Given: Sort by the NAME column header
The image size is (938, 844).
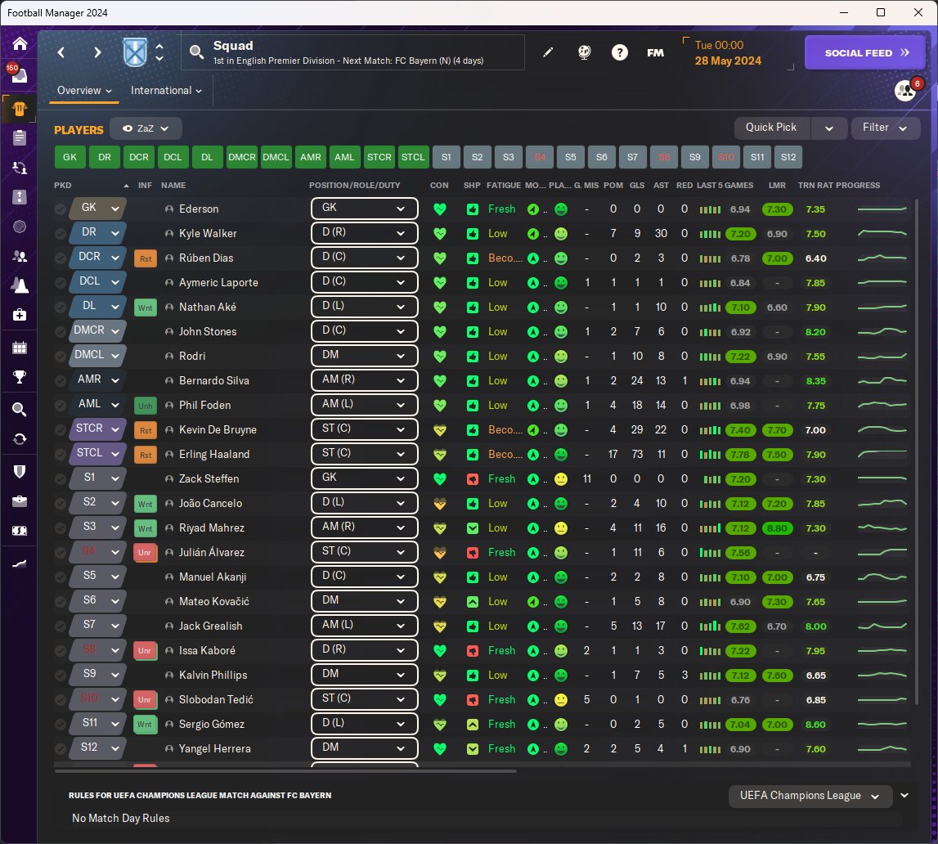Looking at the screenshot, I should click(173, 186).
